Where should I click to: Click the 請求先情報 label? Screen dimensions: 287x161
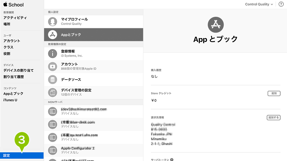tap(158, 118)
